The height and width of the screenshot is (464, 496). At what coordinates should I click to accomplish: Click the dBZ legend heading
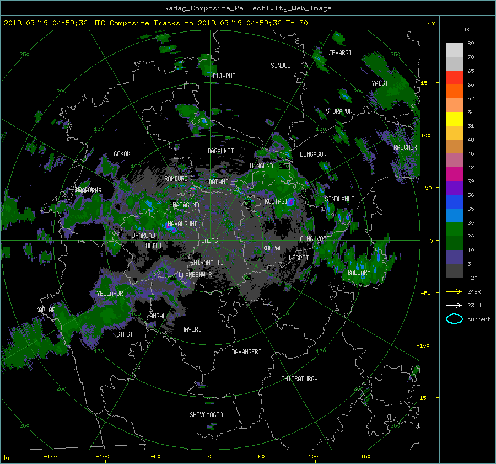(x=467, y=30)
